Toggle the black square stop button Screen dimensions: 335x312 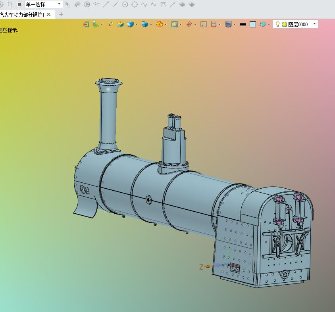(19, 4)
